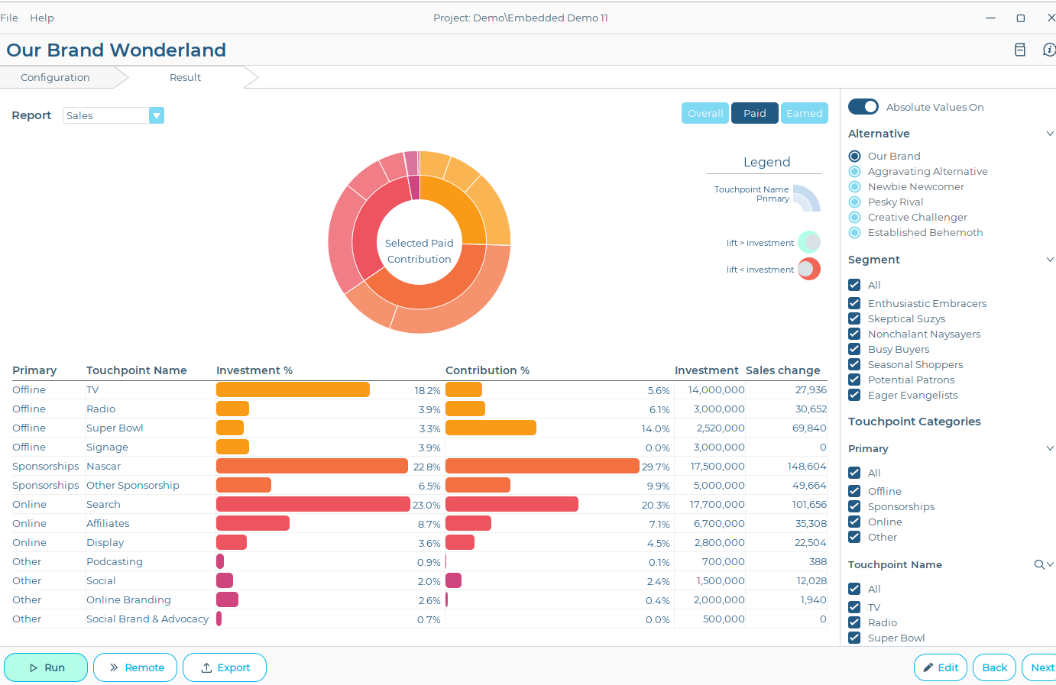Screen dimensions: 1056x685
Task: Switch to the Configuration tab
Action: point(55,77)
